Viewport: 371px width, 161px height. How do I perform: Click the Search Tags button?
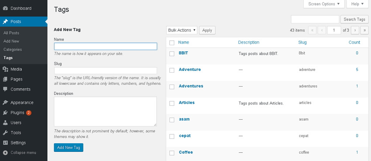pos(354,19)
